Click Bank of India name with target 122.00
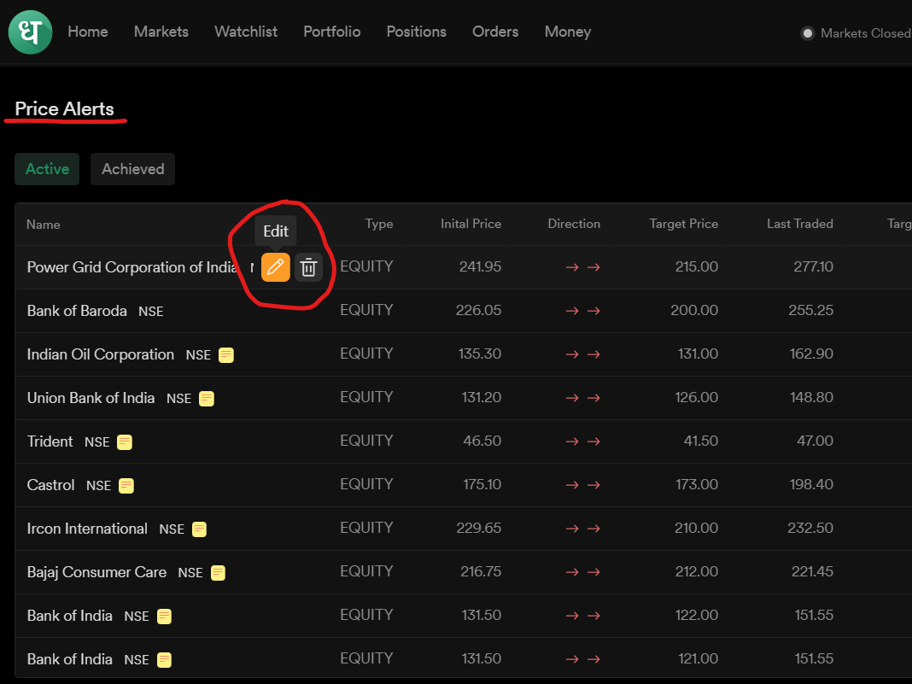Image resolution: width=912 pixels, height=684 pixels. pyautogui.click(x=70, y=616)
